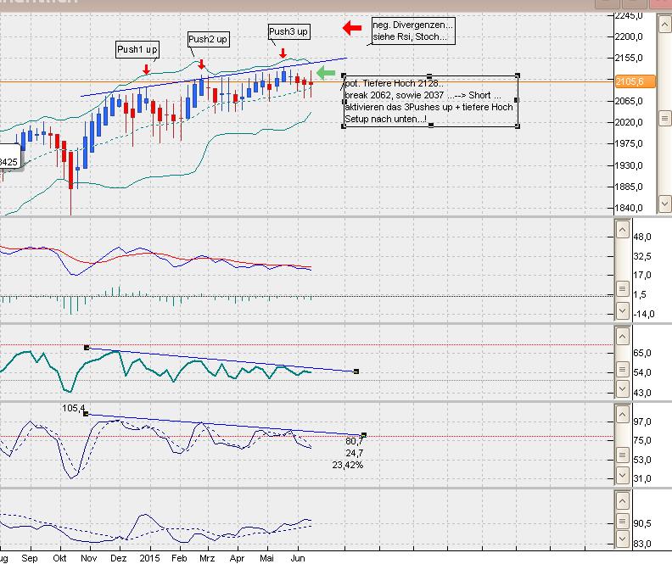This screenshot has height=564, width=672.
Task: Select the 'neg. Divergenzen' text note
Action: 413,31
